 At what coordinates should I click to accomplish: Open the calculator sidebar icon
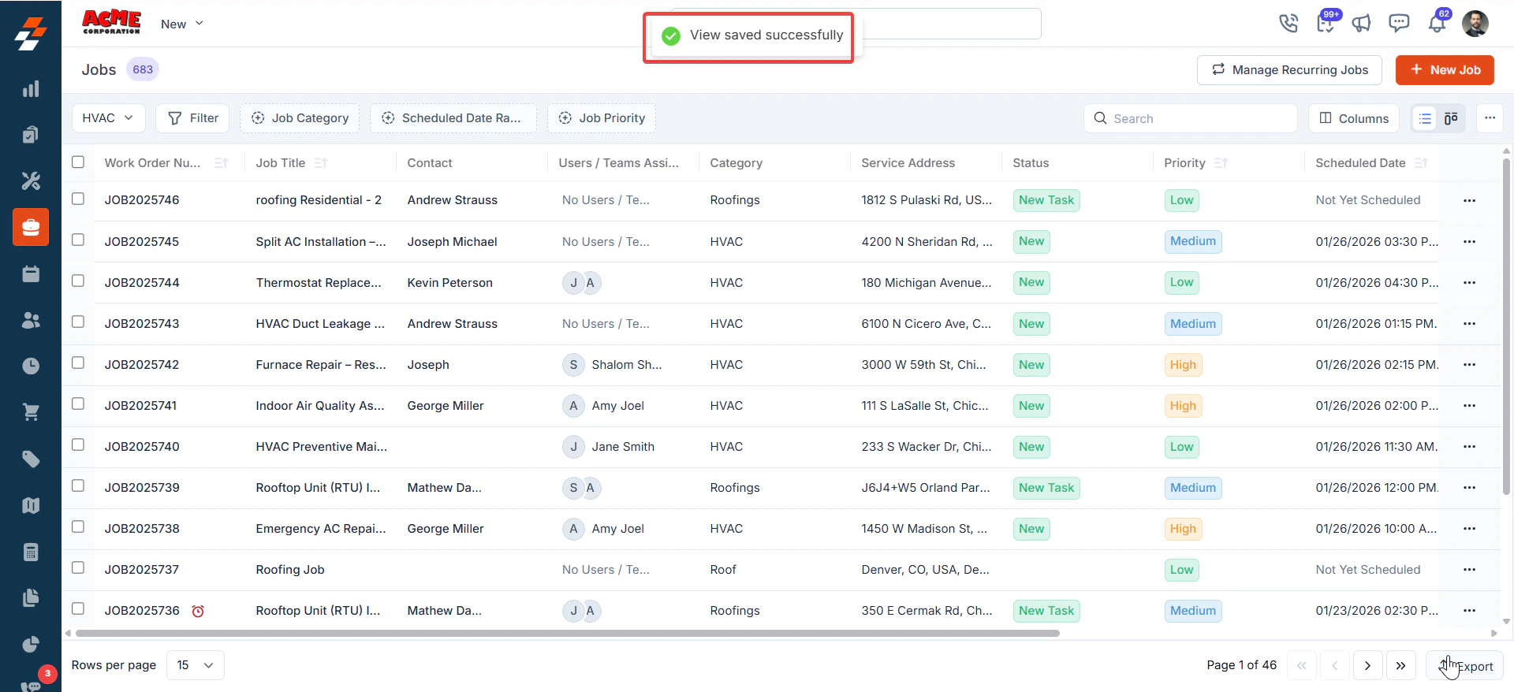[x=31, y=552]
